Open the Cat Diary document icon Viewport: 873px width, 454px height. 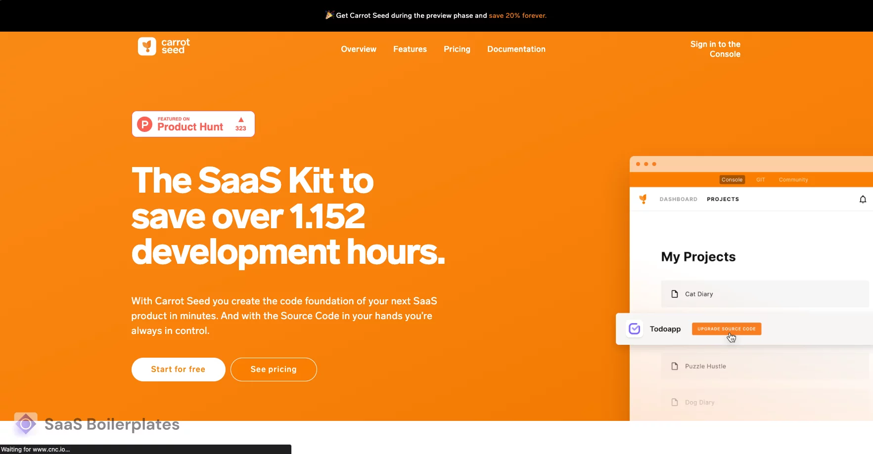(675, 293)
